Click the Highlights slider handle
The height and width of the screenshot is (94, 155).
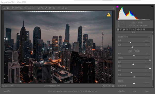pos(133,64)
